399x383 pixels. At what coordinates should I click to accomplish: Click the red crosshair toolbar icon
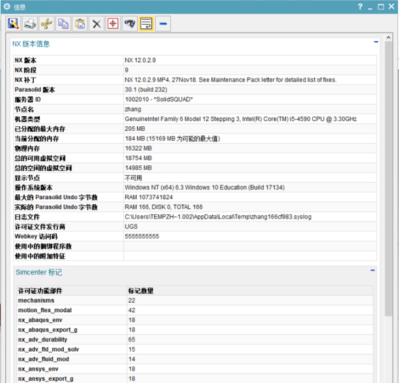pos(113,24)
